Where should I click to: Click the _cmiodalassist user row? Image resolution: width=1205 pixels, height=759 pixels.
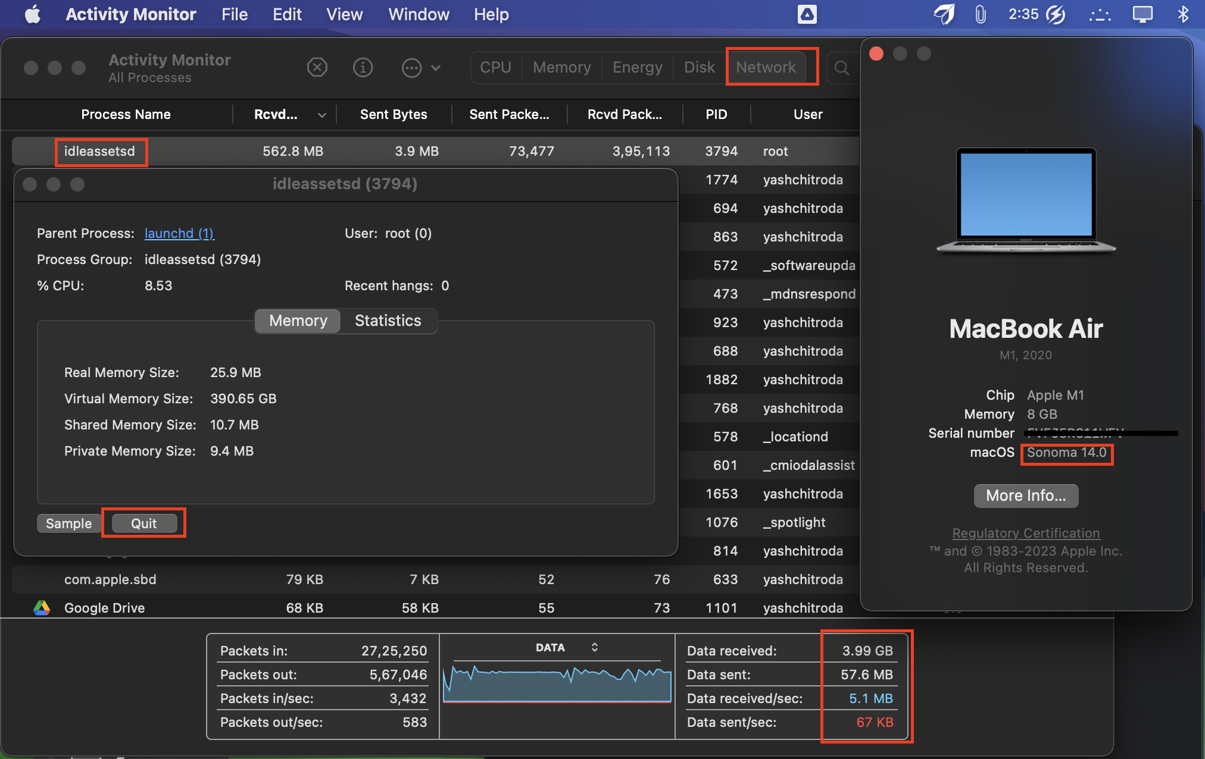[769, 465]
